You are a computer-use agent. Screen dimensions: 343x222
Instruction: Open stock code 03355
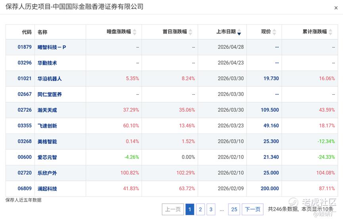(x=25, y=126)
